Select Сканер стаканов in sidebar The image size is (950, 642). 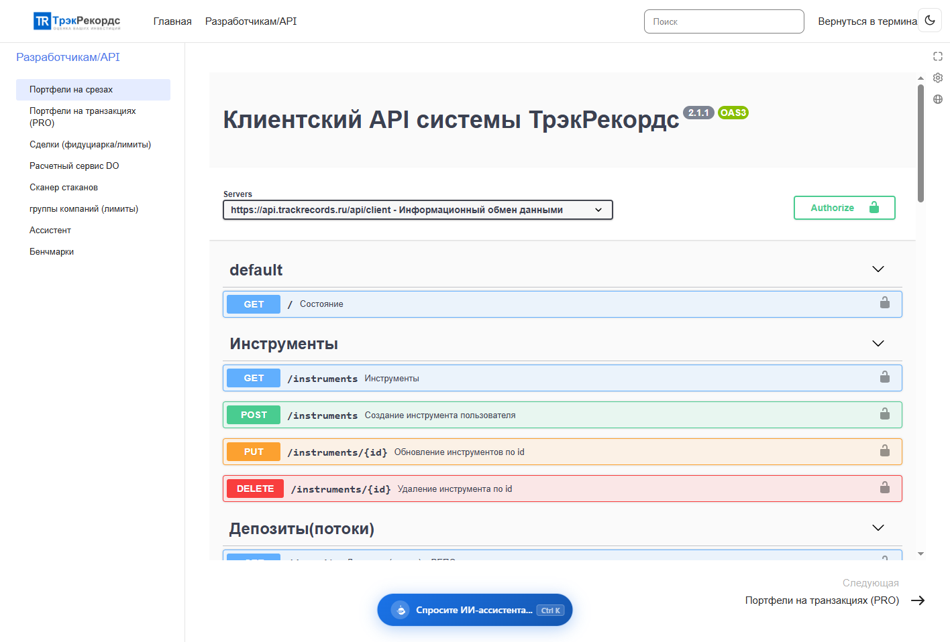[93, 188]
